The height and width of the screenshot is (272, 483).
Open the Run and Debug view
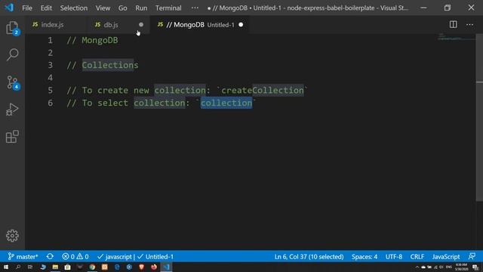point(12,110)
